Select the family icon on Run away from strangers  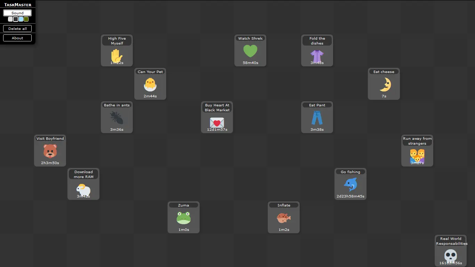tap(417, 156)
